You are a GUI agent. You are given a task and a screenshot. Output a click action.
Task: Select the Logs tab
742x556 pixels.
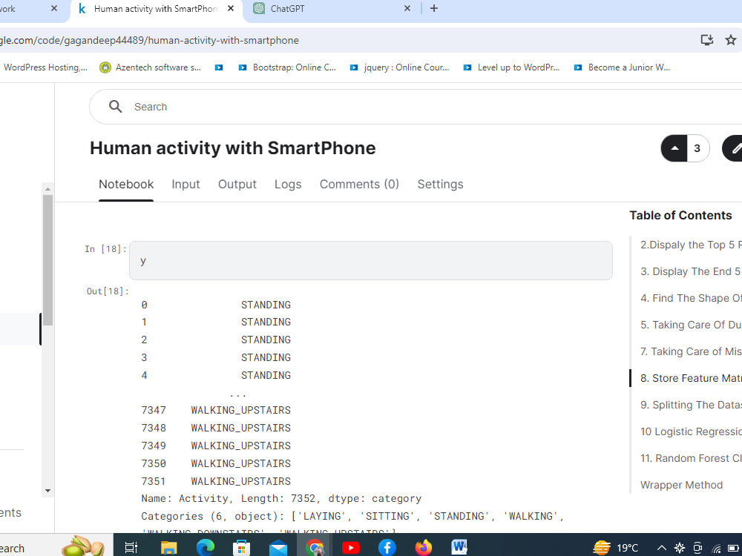288,185
